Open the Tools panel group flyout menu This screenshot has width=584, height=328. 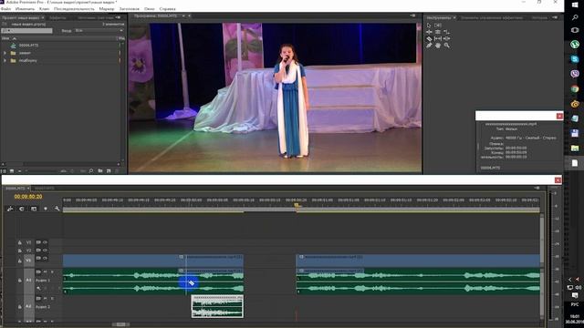click(555, 17)
